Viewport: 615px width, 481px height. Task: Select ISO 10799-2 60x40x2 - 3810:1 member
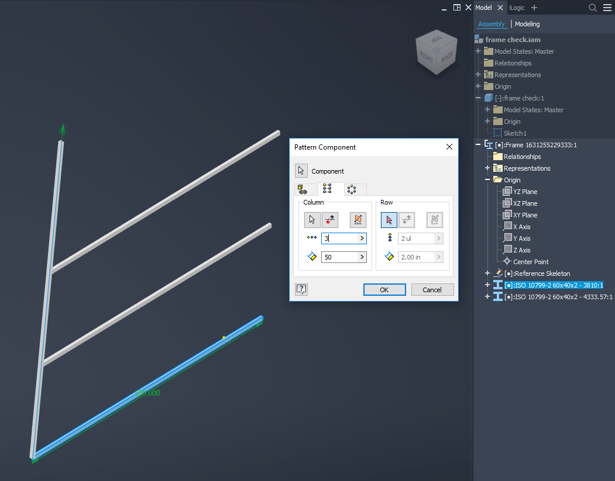click(554, 285)
